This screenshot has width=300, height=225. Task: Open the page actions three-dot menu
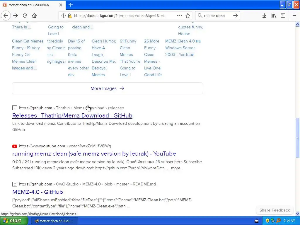coord(180,16)
